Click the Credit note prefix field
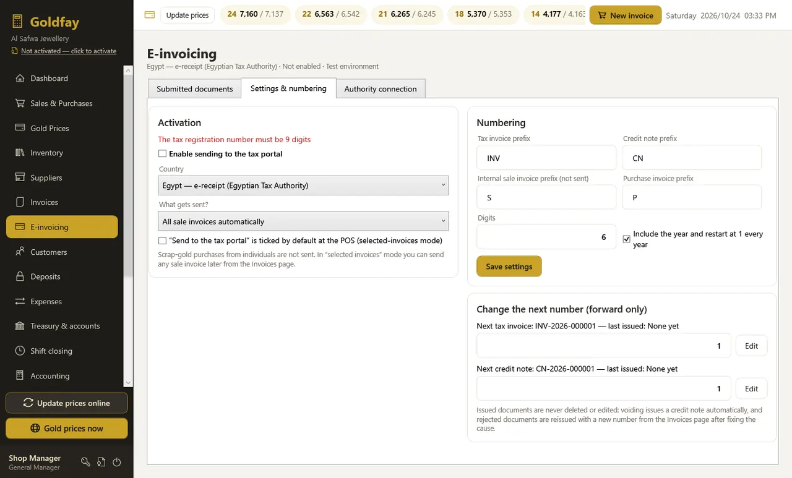This screenshot has width=792, height=478. 692,158
